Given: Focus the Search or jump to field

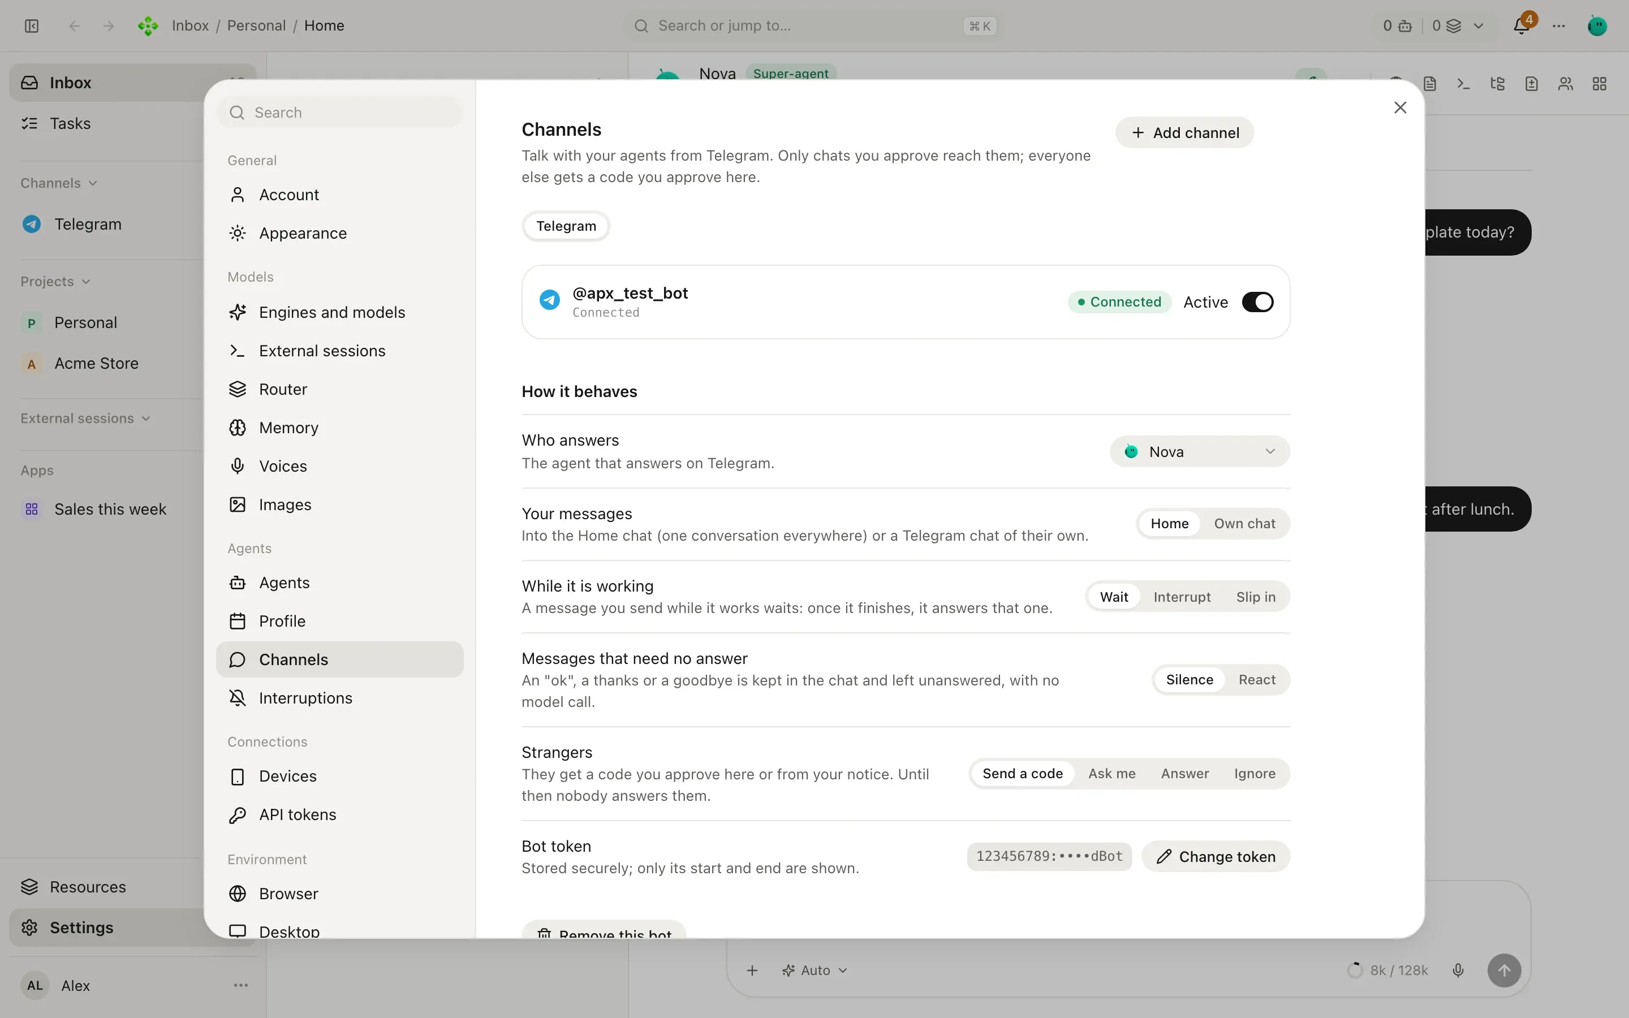Looking at the screenshot, I should [x=813, y=25].
